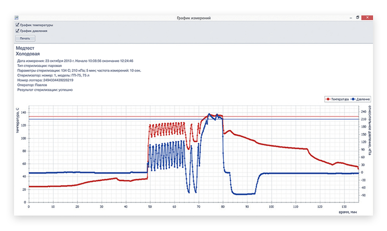Click the Стерилизатор model line
Image resolution: width=387 pixels, height=231 pixels.
click(53, 75)
